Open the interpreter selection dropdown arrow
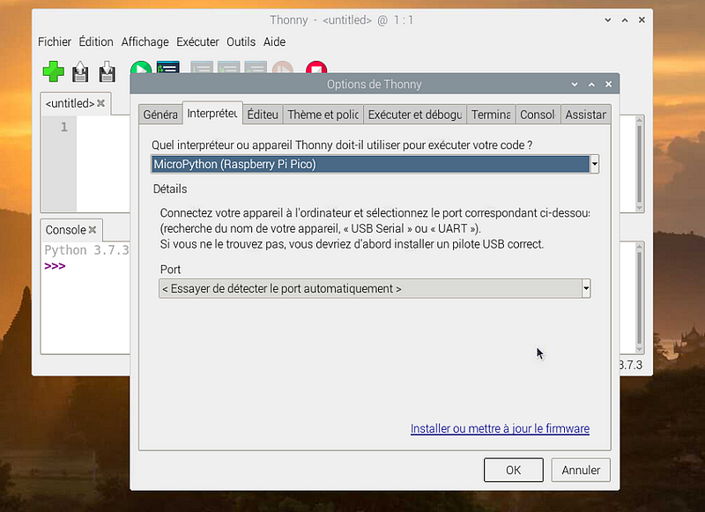The height and width of the screenshot is (512, 705). [x=594, y=164]
